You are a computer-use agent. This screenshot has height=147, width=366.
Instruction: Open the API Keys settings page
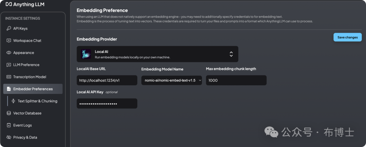(x=33, y=29)
